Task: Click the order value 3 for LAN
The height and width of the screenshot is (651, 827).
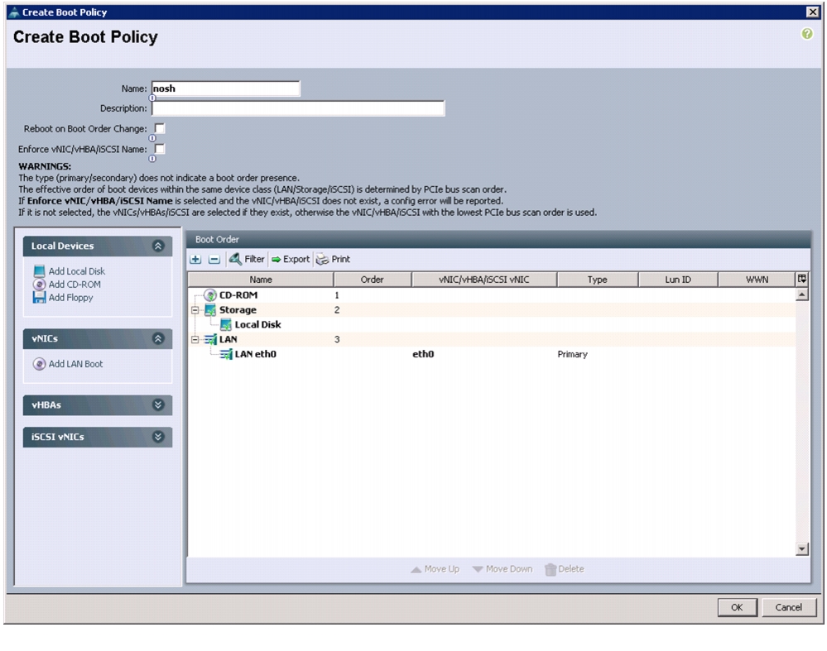Action: (337, 339)
